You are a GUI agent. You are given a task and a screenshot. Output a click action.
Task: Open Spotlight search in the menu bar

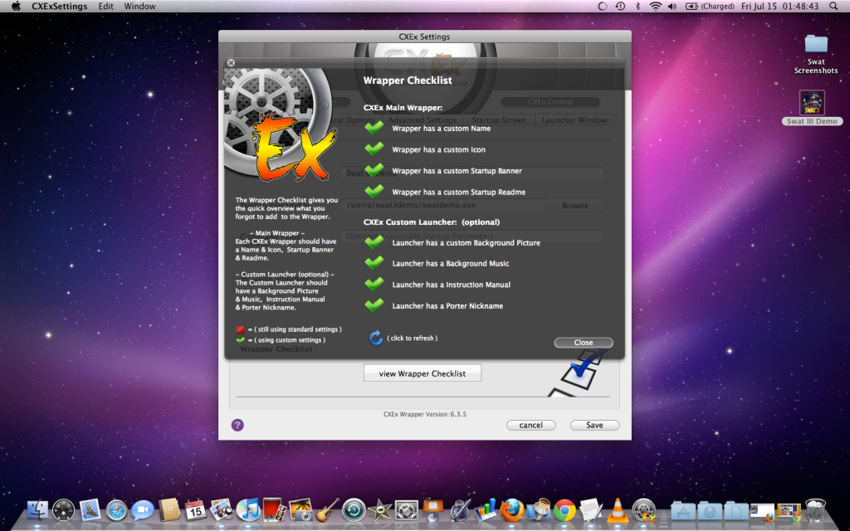coord(833,7)
